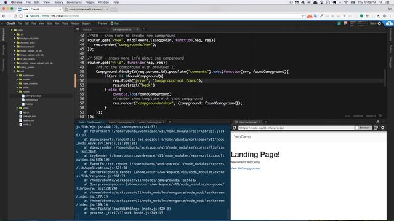Click the Cloud9 cloud icon at top right
The width and height of the screenshot is (394, 221).
pyautogui.click(x=389, y=23)
